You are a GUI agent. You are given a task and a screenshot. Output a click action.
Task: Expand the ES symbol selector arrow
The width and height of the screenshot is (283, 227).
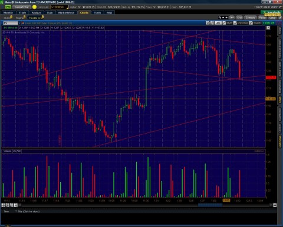coord(19,23)
